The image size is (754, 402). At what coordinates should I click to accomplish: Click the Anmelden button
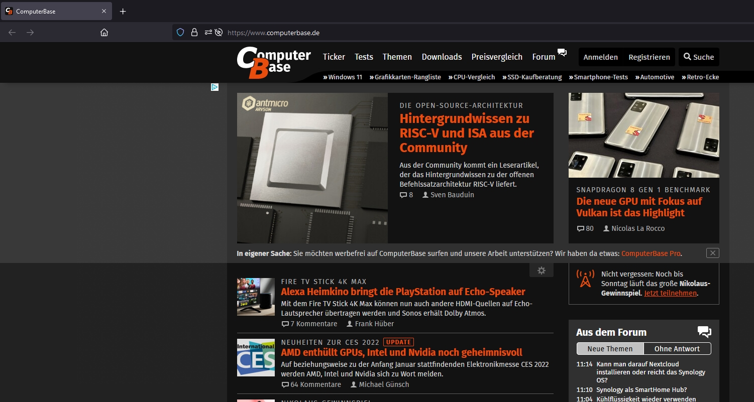coord(600,57)
